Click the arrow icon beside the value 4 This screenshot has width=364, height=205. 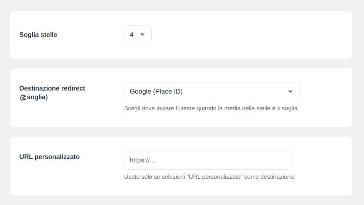142,35
